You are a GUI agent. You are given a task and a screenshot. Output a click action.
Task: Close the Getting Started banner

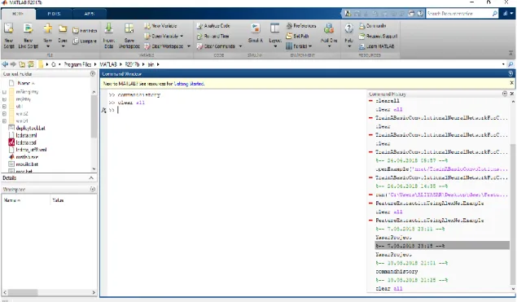pos(511,83)
